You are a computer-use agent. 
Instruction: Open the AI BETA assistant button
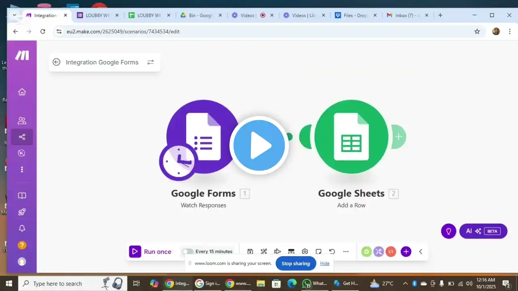(x=483, y=231)
